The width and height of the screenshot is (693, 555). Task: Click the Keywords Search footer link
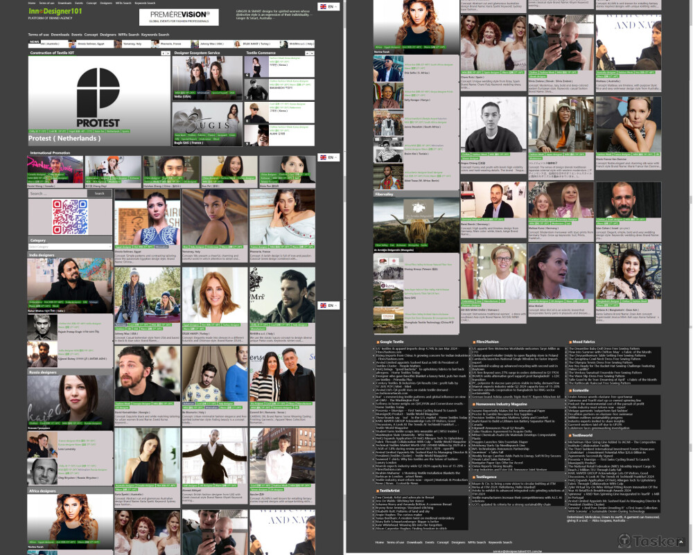tap(500, 543)
